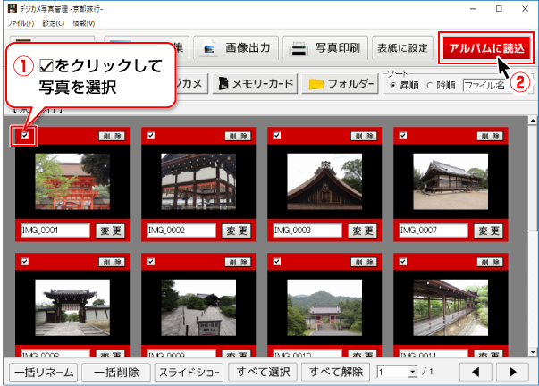
Task: Click the 表紙に設定 button
Action: click(402, 48)
